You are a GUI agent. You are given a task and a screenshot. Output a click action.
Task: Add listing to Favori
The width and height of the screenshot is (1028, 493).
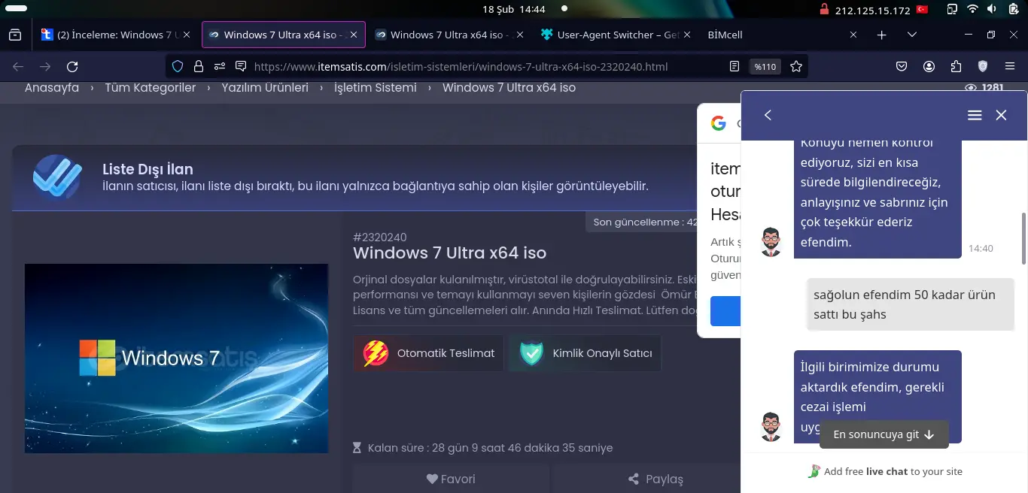click(451, 479)
